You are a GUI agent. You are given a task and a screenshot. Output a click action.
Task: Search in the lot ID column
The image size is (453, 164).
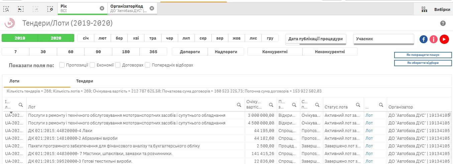(21, 105)
